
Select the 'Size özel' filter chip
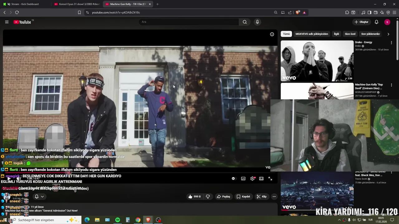(x=350, y=34)
